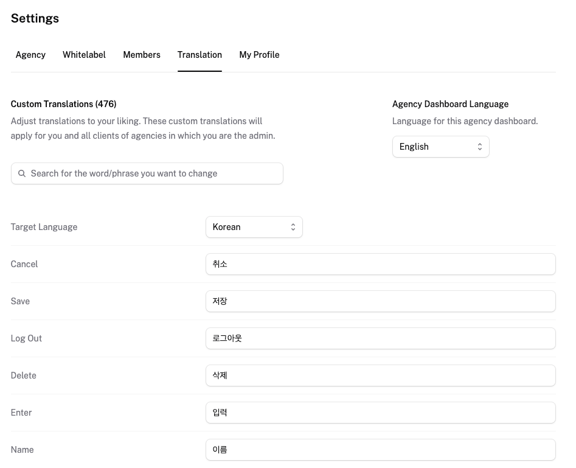Screen dimensions: 576x468
Task: Open the Agency Dashboard Language selector
Action: pyautogui.click(x=440, y=146)
